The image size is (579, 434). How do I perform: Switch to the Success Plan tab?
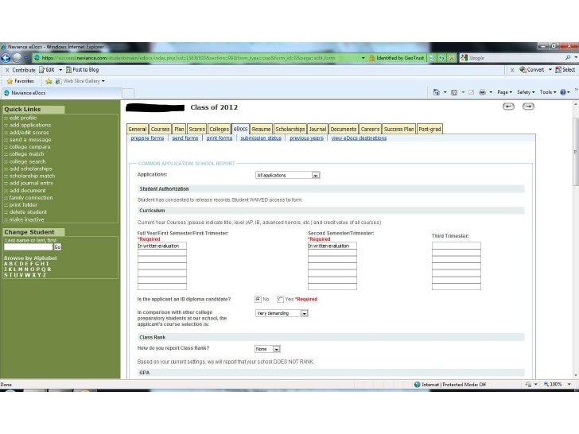[398, 129]
